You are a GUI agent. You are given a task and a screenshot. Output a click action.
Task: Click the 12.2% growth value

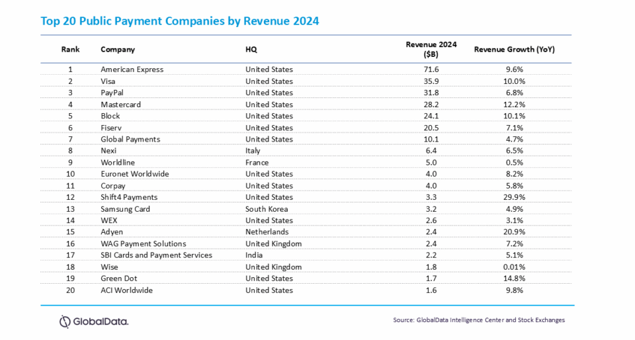point(515,105)
